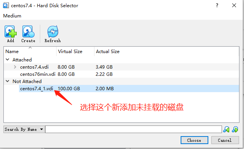244x149 pixels.
Task: Click the find next search match icon
Action: (x=235, y=129)
